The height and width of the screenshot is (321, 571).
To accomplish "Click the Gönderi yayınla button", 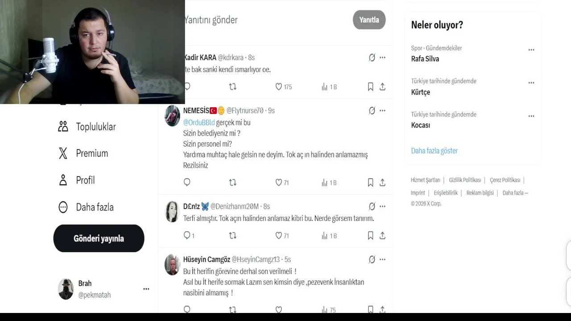I will click(x=99, y=239).
